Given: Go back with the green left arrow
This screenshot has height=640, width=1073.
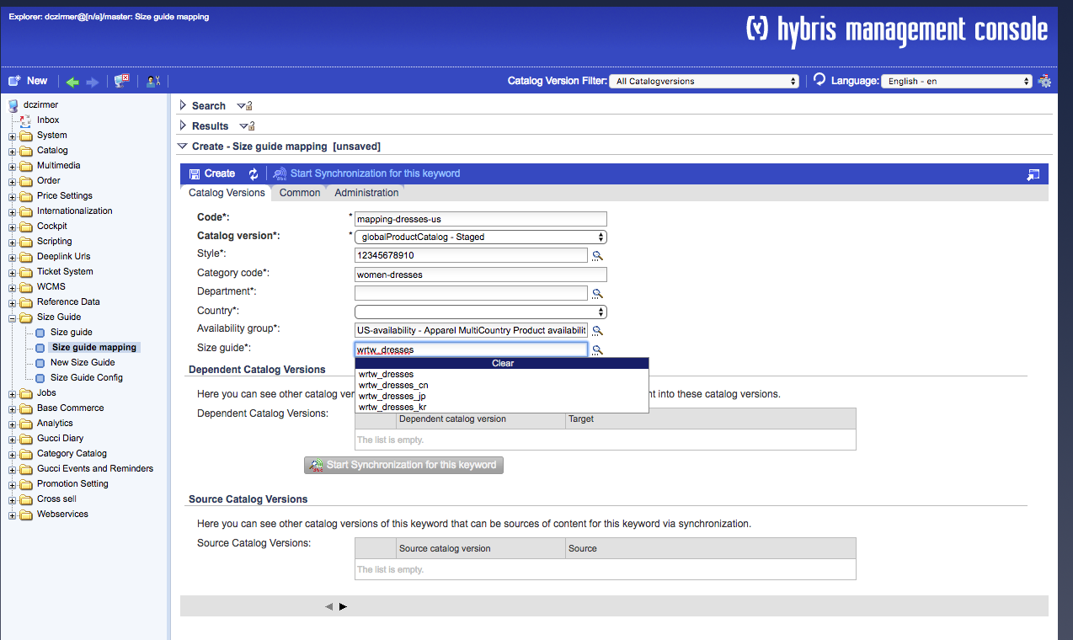Looking at the screenshot, I should coord(72,82).
